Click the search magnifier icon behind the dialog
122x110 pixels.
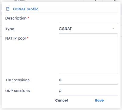point(15,1)
